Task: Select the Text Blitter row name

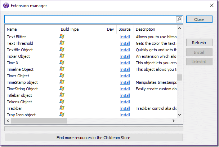Action: [17, 37]
